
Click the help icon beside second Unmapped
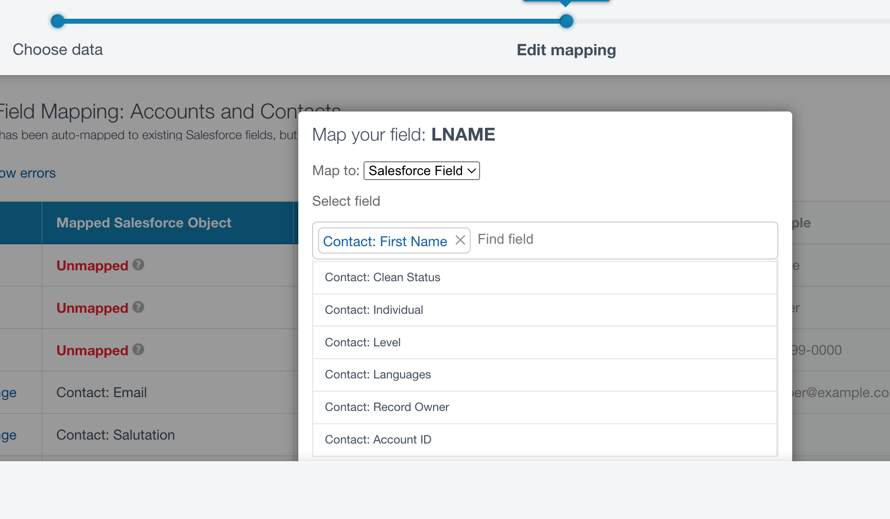coord(138,307)
